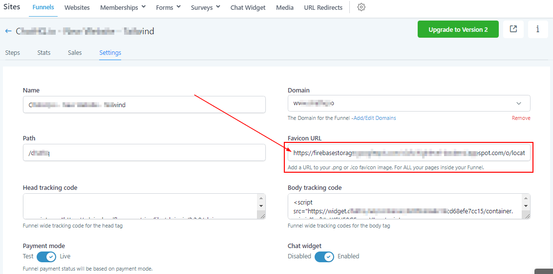Click the settings gear icon in top navigation
Image resolution: width=553 pixels, height=274 pixels.
coord(362,7)
